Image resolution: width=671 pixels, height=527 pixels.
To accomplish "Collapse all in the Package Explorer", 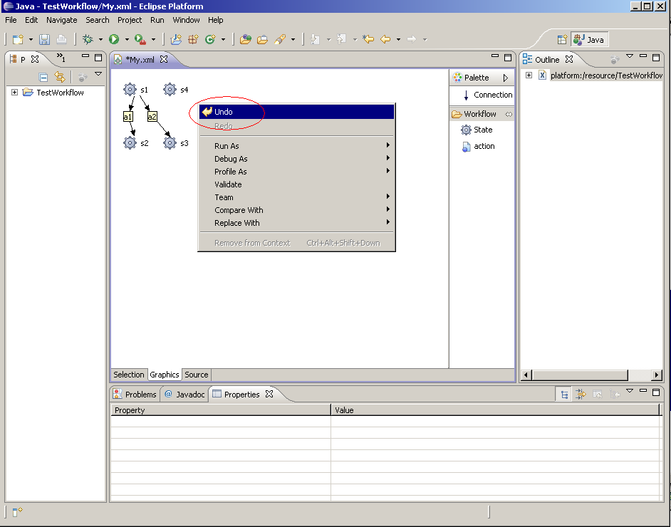I will [43, 77].
